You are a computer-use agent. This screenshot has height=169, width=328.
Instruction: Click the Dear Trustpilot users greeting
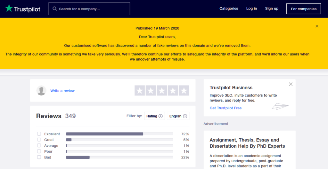(157, 37)
